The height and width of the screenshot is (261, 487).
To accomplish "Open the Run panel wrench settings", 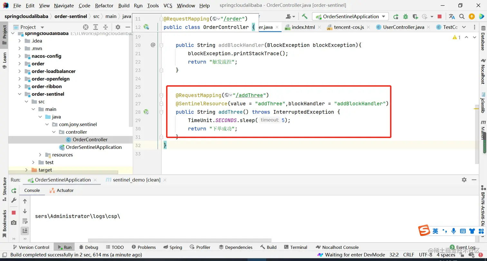I will coord(14,200).
